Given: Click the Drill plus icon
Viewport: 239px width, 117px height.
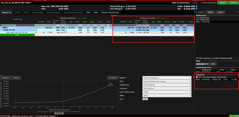Looking at the screenshot, I should [x=144, y=99].
